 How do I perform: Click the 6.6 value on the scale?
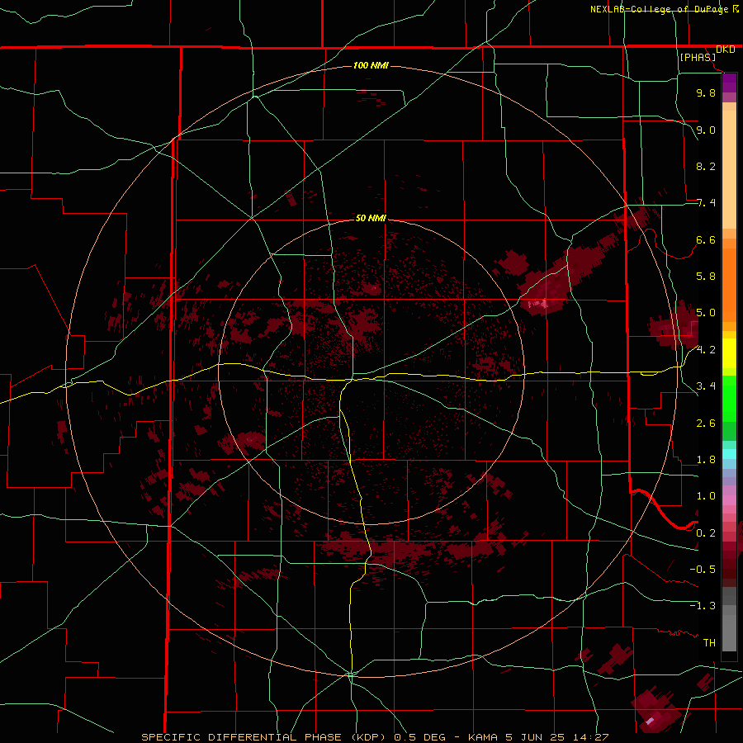pos(706,239)
